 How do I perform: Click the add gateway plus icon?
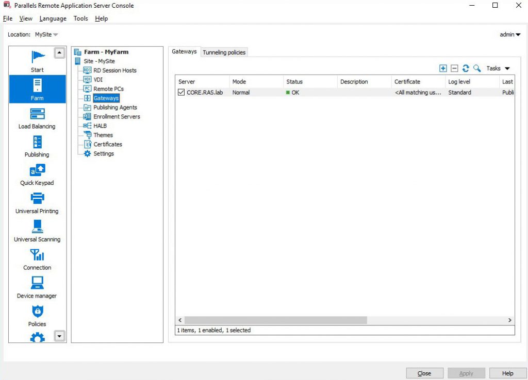[443, 68]
